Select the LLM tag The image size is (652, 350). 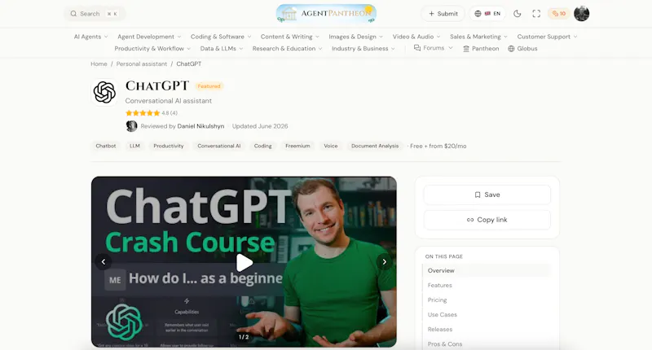pyautogui.click(x=134, y=147)
